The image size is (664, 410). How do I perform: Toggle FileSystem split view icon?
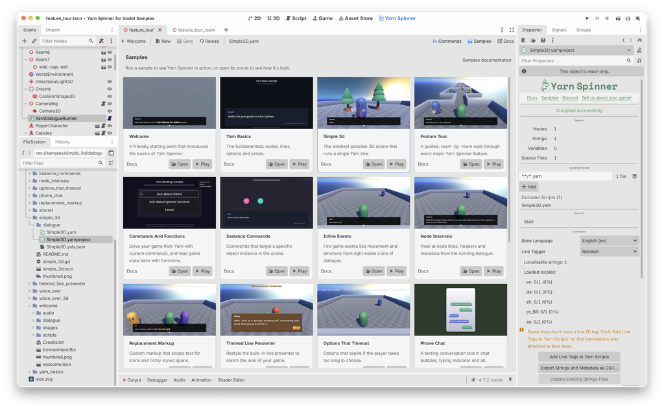point(111,153)
